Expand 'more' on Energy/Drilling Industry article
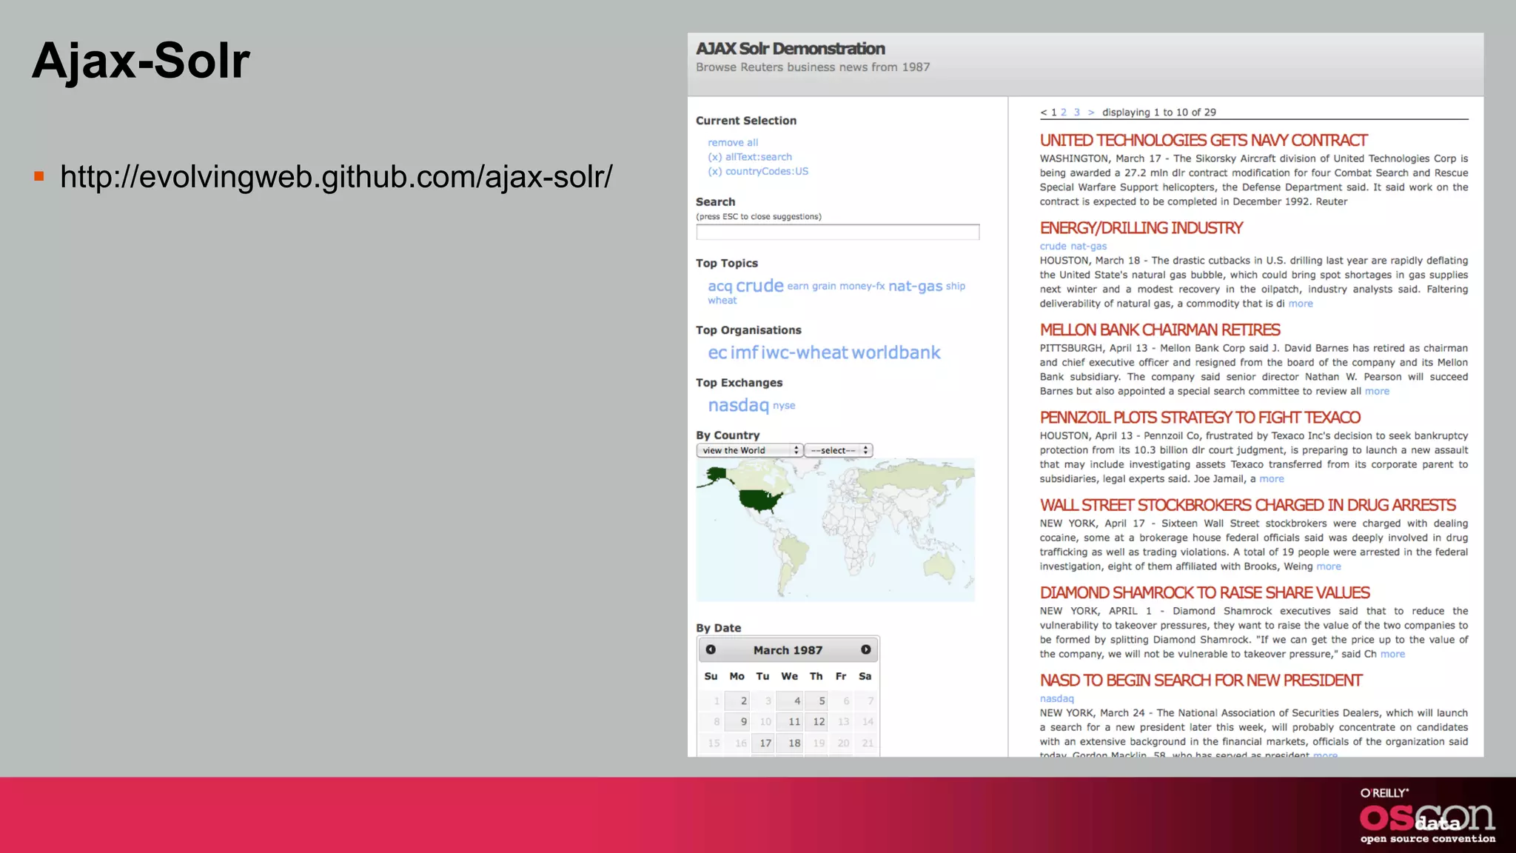The height and width of the screenshot is (853, 1516). (x=1301, y=304)
